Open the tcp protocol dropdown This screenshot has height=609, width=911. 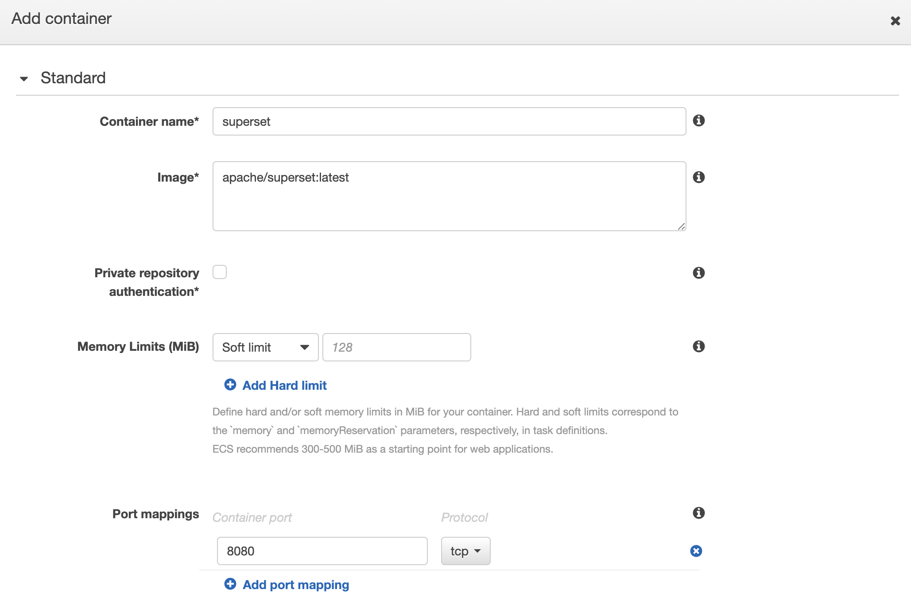[x=465, y=551]
